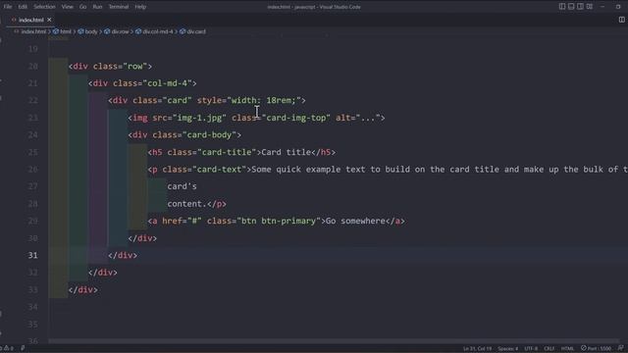
Task: Click the div.col-md-4 breadcrumb symbol icon
Action: [x=138, y=31]
